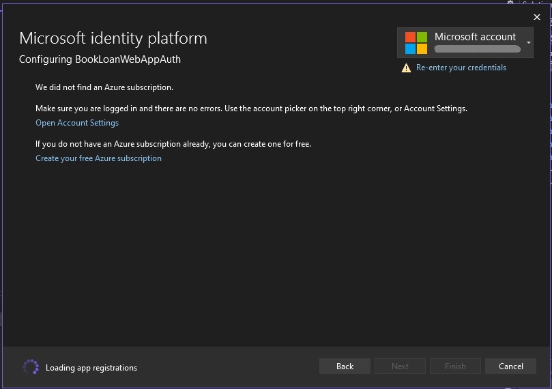Click 'Loading app registrations' status text
The image size is (552, 389).
pos(91,368)
